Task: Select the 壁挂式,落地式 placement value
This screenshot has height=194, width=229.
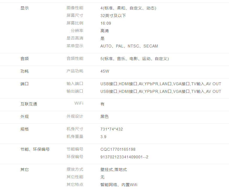Action: [x=113, y=170]
